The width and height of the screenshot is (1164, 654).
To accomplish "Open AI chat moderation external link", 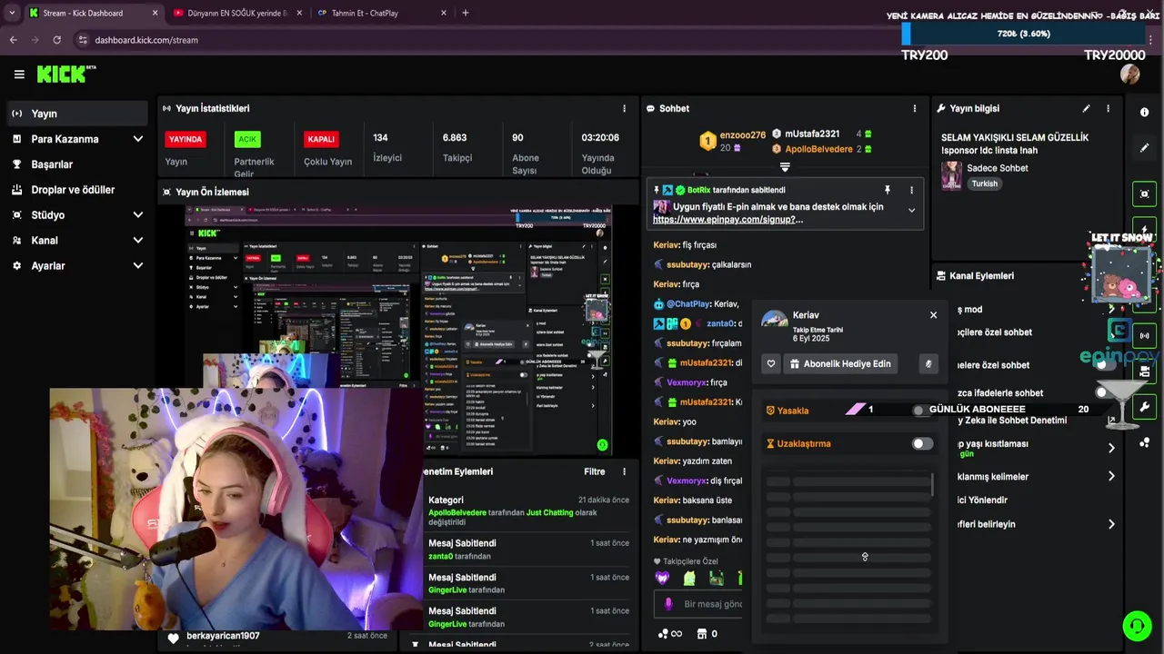I will coord(1111,421).
